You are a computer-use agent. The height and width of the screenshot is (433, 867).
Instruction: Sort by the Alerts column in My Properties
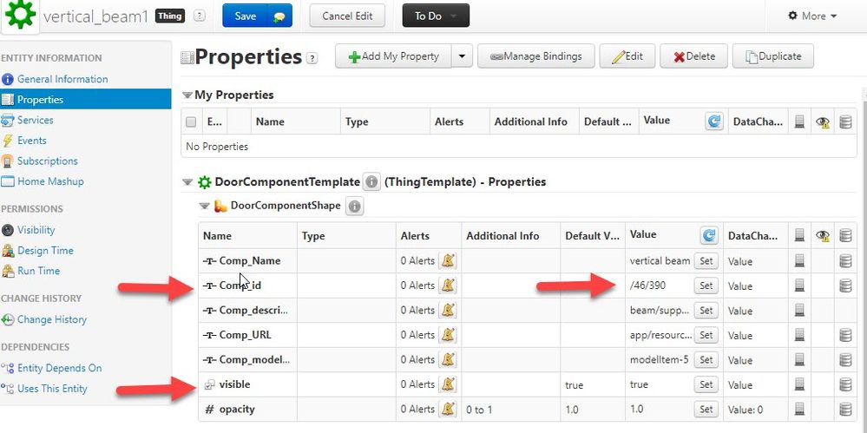449,121
